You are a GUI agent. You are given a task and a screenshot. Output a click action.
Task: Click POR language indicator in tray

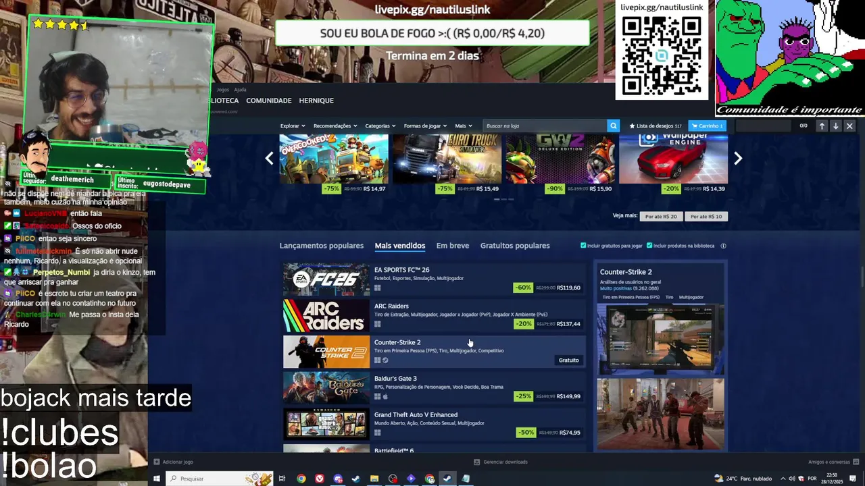812,479
